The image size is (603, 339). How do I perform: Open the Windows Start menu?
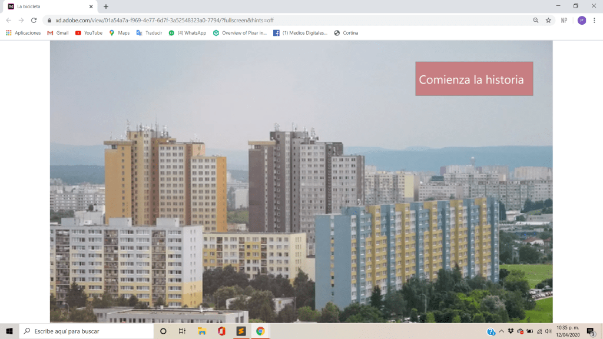point(9,331)
